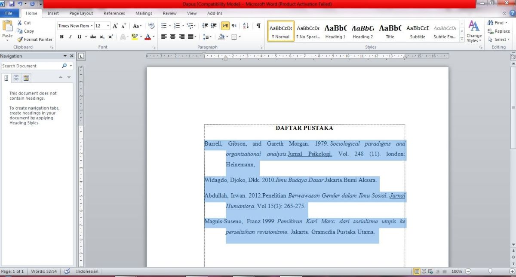Apply the yellow text highlight color

[x=135, y=37]
